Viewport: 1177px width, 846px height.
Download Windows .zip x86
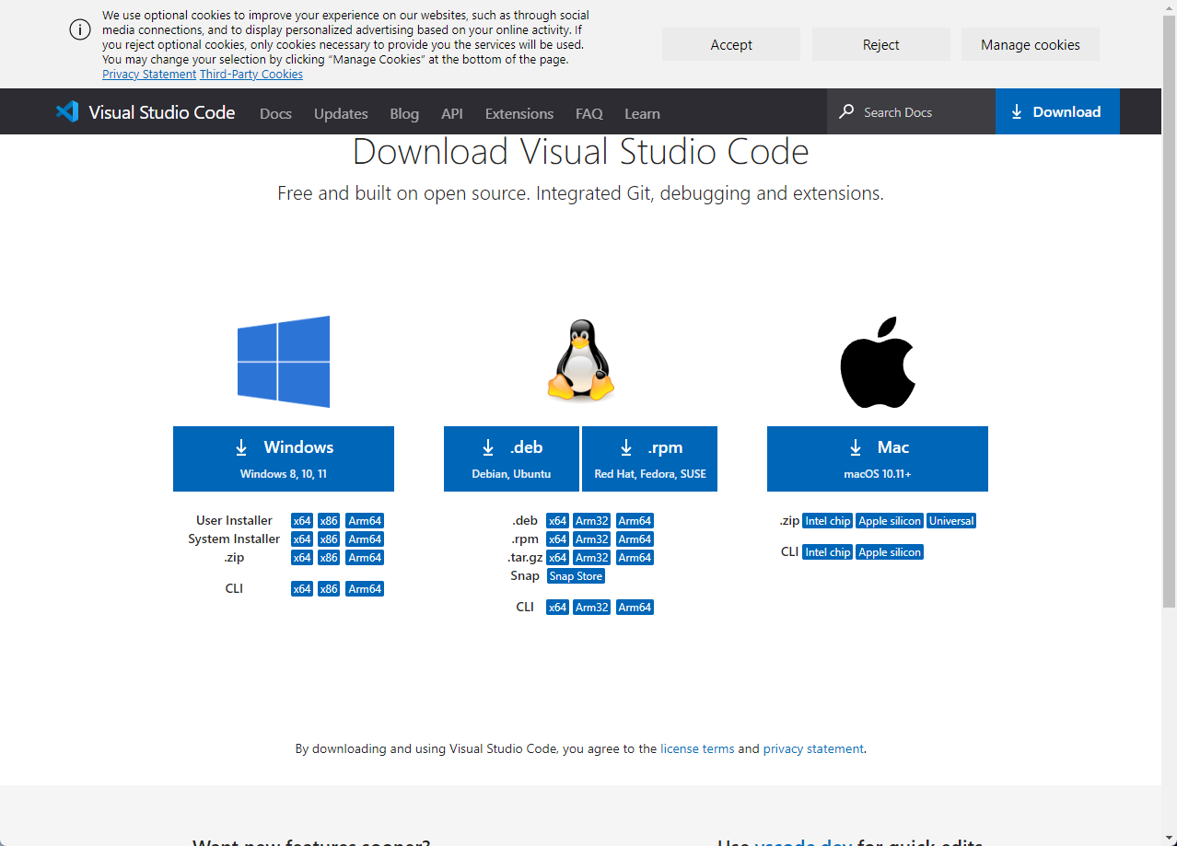tap(329, 558)
